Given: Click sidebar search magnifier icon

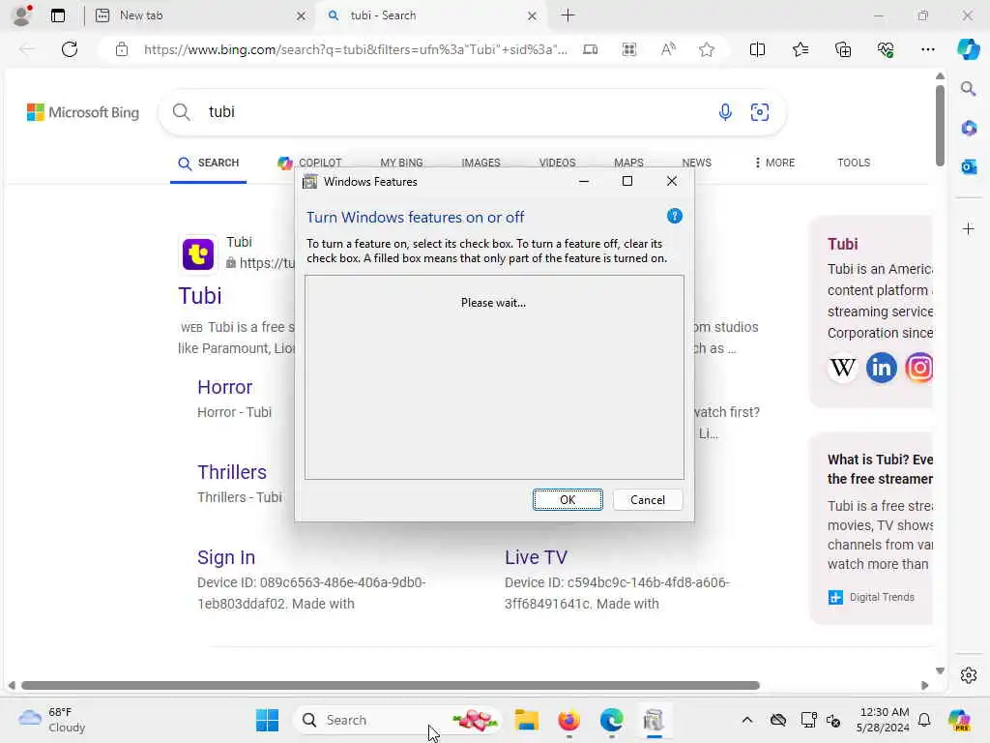Looking at the screenshot, I should point(968,89).
